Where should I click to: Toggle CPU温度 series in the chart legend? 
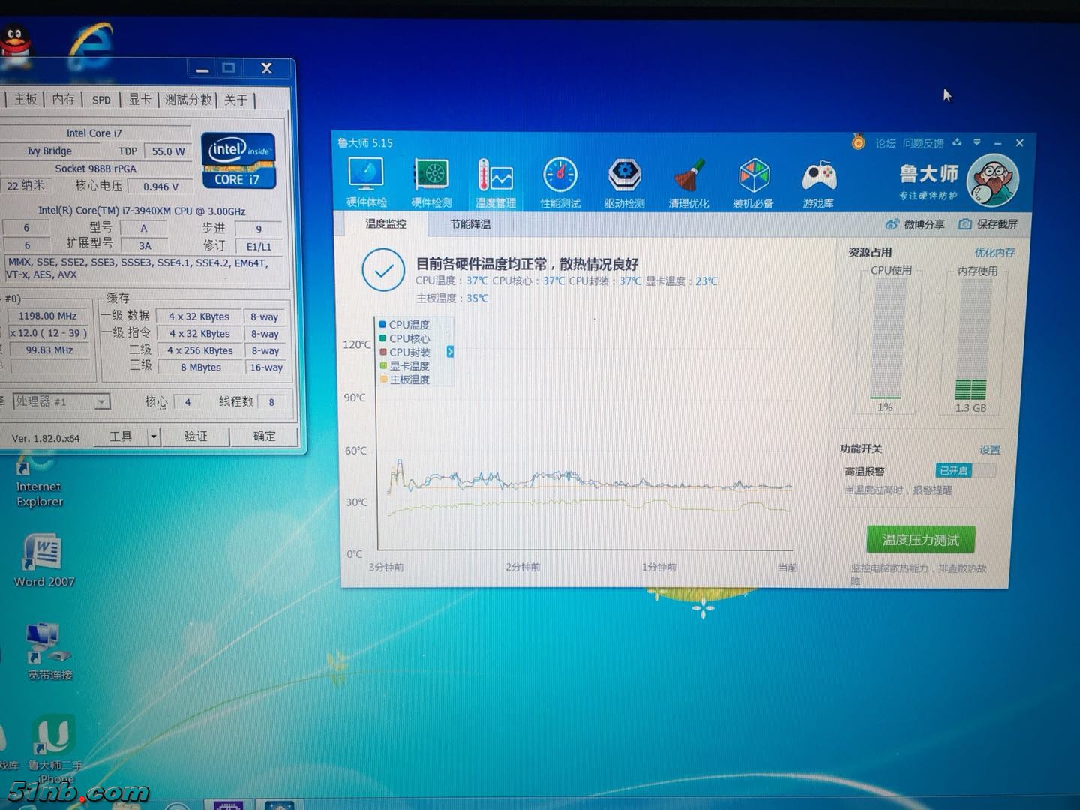404,325
